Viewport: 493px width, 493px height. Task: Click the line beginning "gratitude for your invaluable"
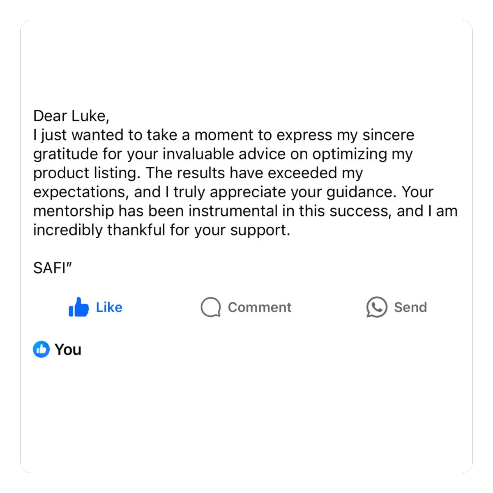223,154
